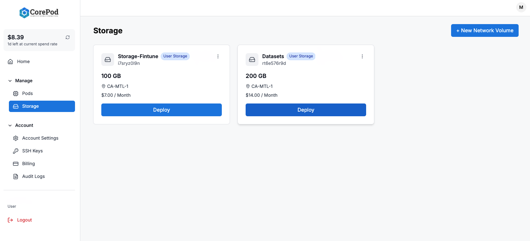The image size is (530, 241).
Task: Open the SSH Keys key icon
Action: point(15,151)
